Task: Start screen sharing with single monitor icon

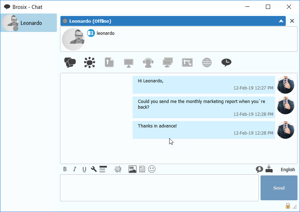Action: [129, 63]
